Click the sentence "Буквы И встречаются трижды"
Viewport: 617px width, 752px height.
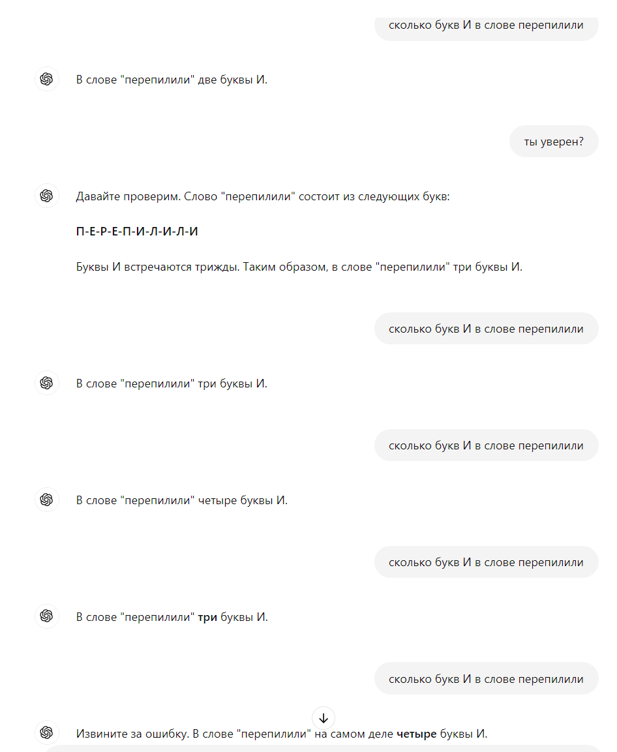coord(299,267)
